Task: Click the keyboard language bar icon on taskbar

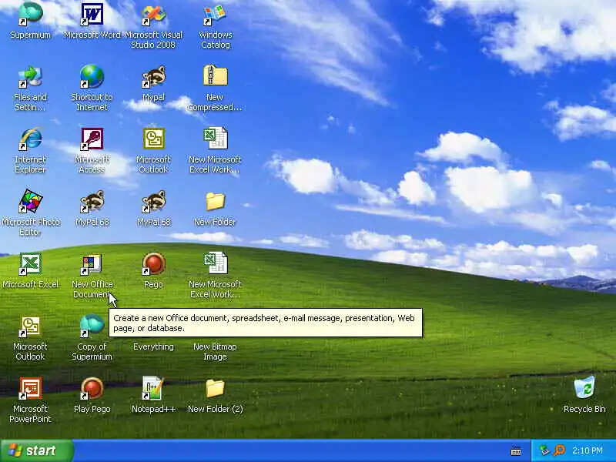Action: tap(516, 451)
